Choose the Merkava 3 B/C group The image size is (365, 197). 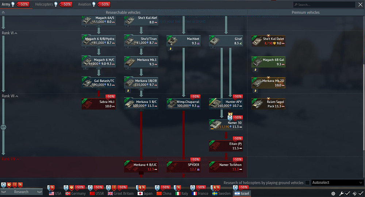[141, 104]
